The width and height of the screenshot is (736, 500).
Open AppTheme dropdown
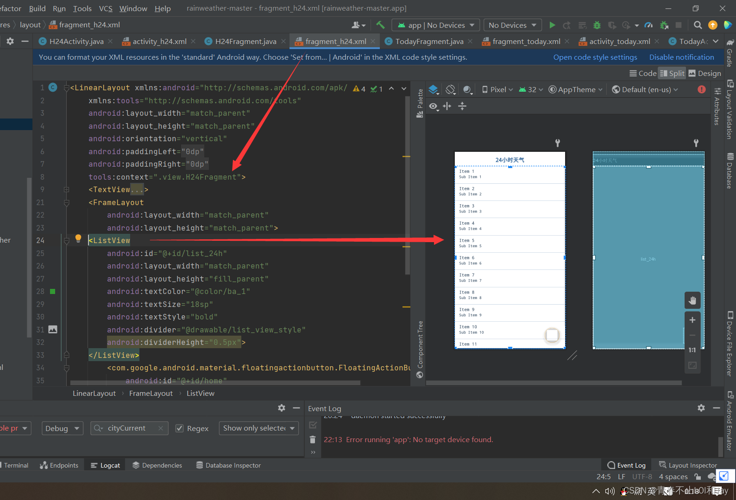tap(576, 89)
